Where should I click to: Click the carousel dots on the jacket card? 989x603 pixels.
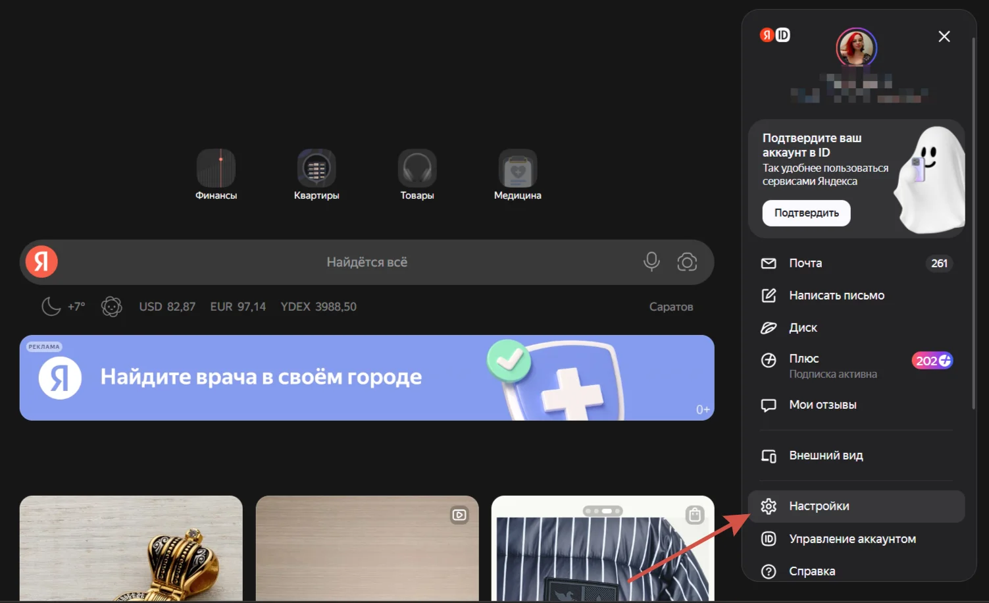pos(602,511)
